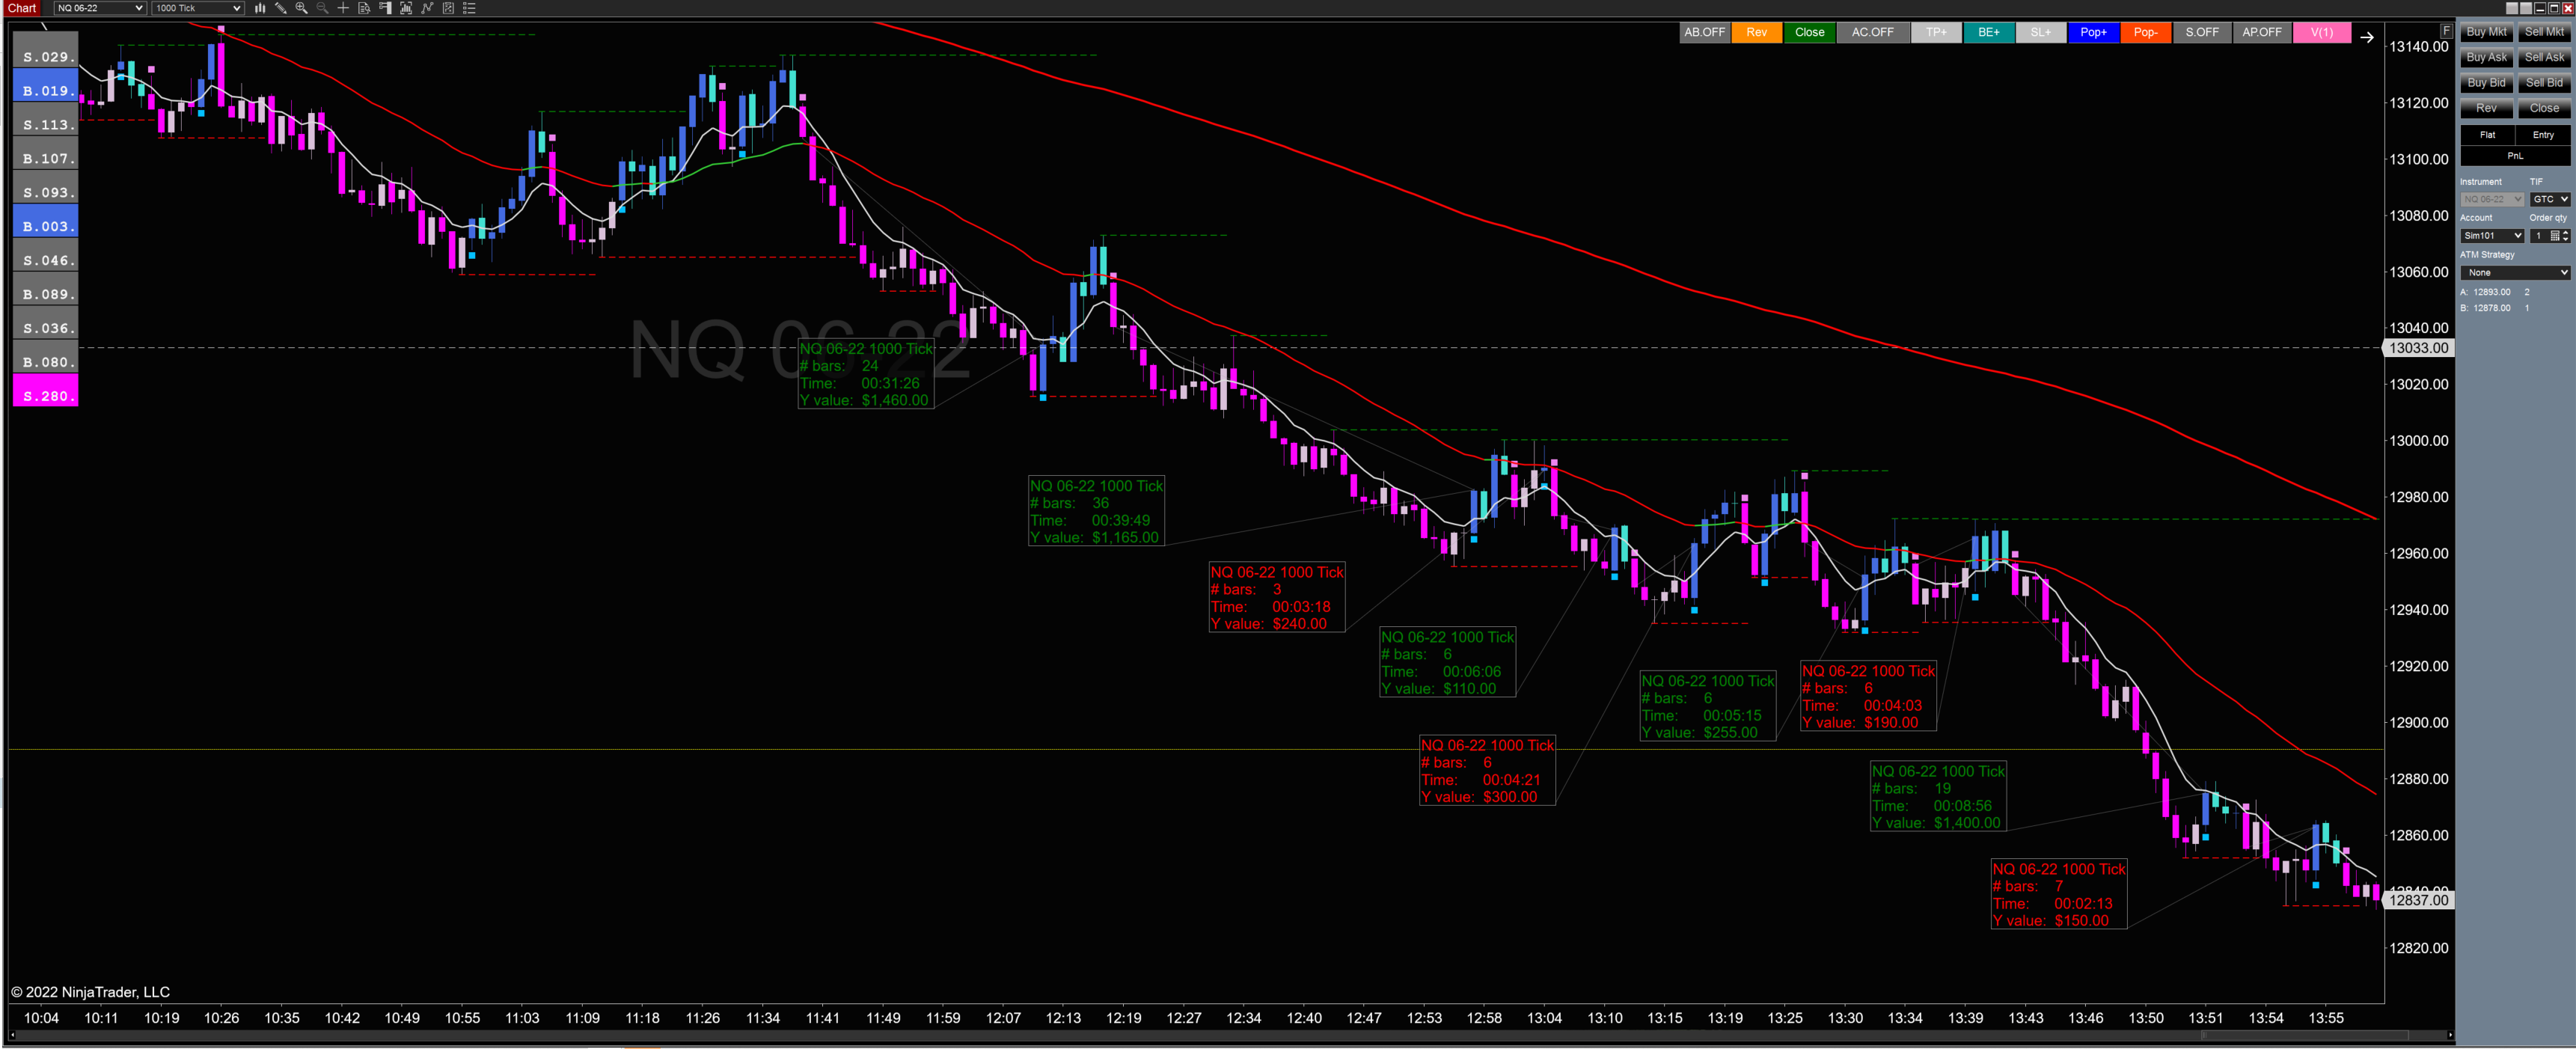Select the Chart tab label
Viewport: 2576px width, 1049px height.
22,8
